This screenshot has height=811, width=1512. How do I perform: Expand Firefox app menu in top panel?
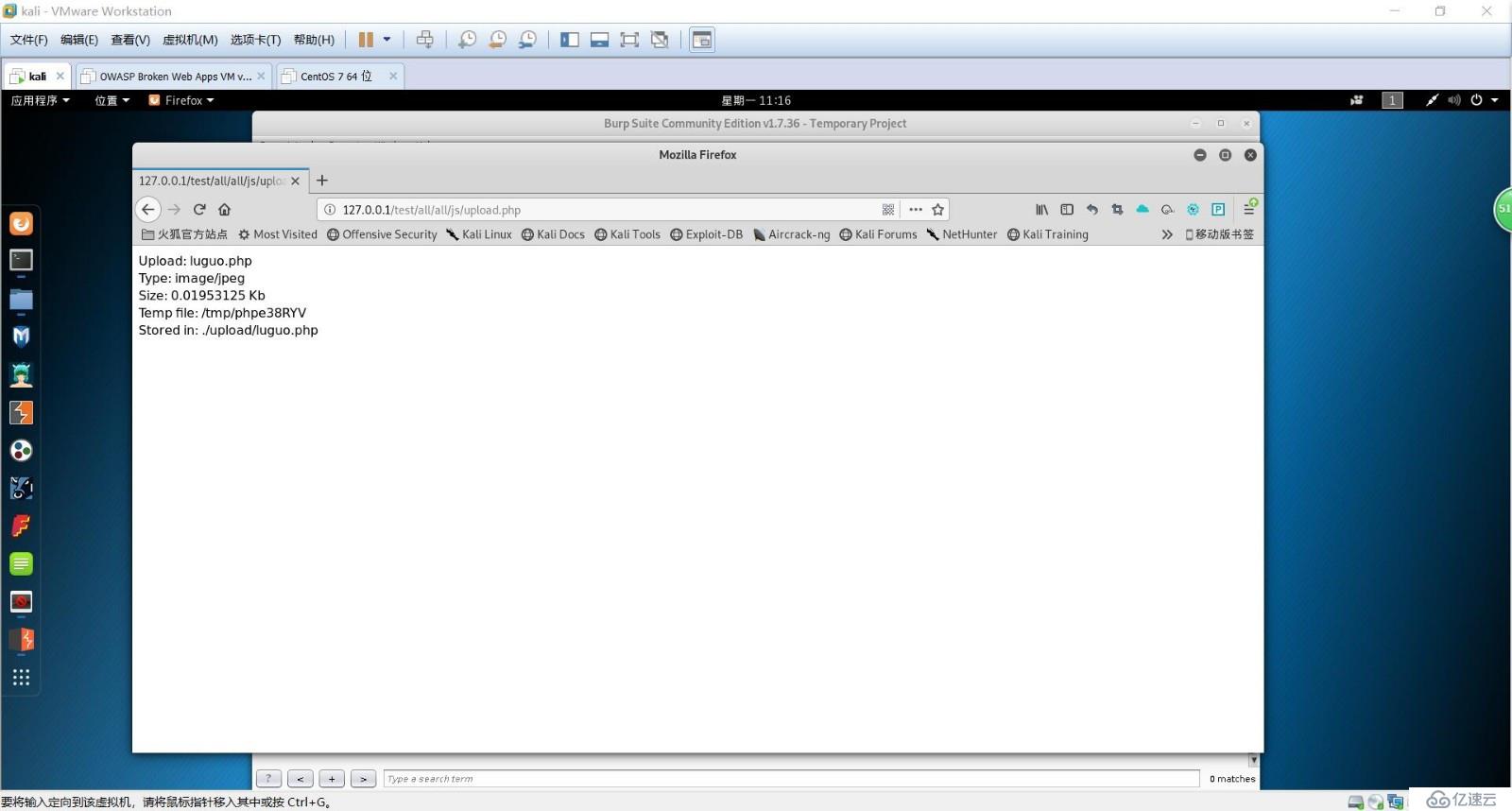click(181, 100)
